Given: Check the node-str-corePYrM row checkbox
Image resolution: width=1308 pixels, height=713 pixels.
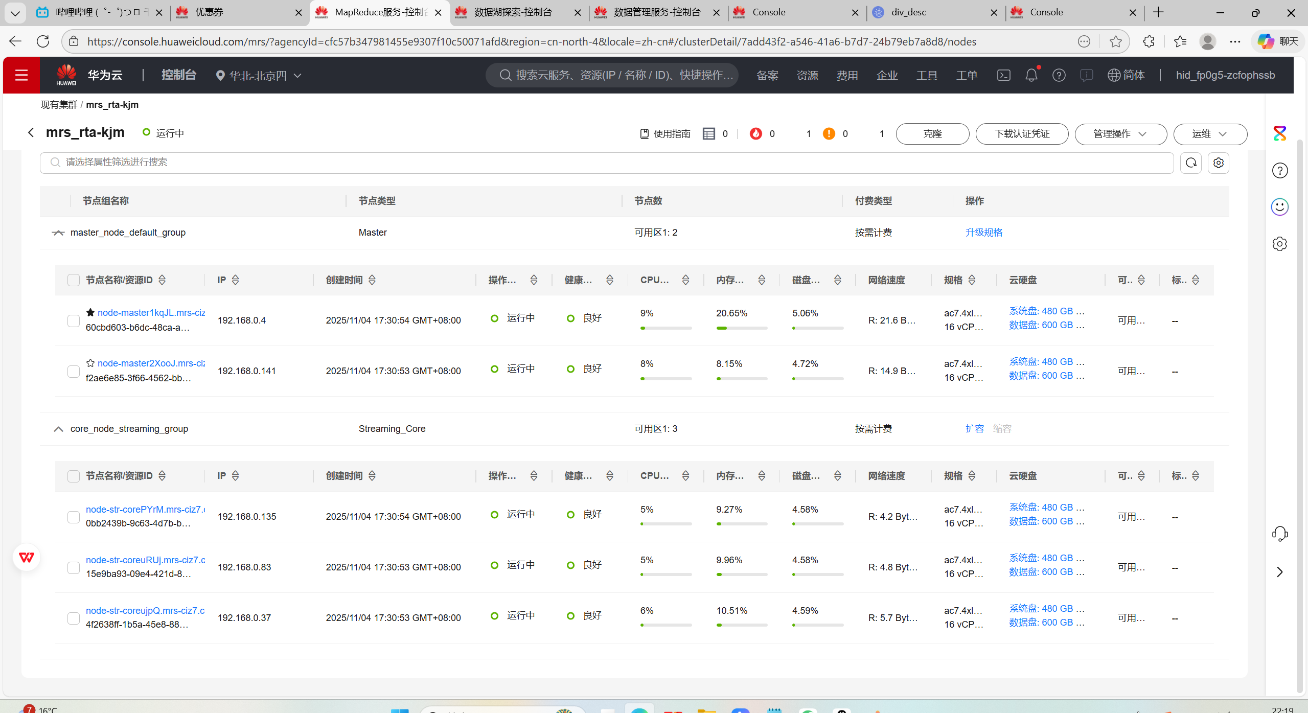Looking at the screenshot, I should tap(74, 517).
